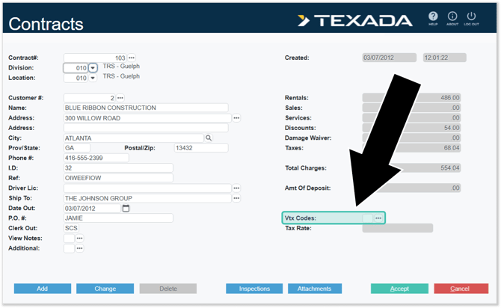Open View Notes ellipsis button

tap(79, 238)
